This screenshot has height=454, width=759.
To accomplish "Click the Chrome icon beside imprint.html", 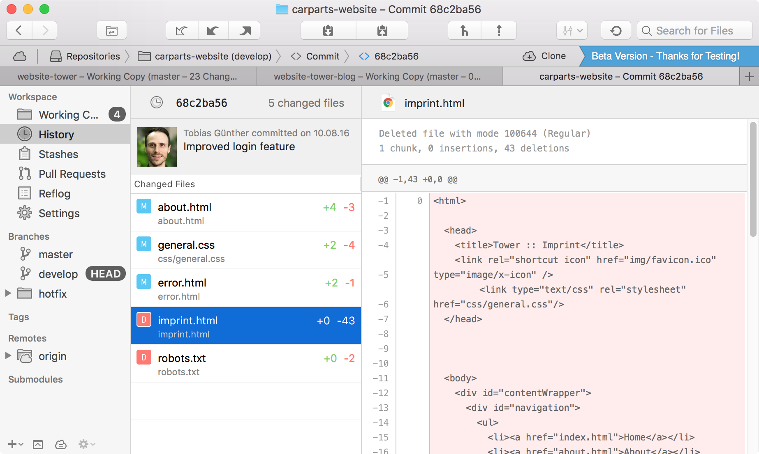I will (x=388, y=103).
